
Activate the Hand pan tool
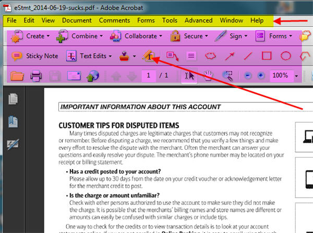[208, 76]
